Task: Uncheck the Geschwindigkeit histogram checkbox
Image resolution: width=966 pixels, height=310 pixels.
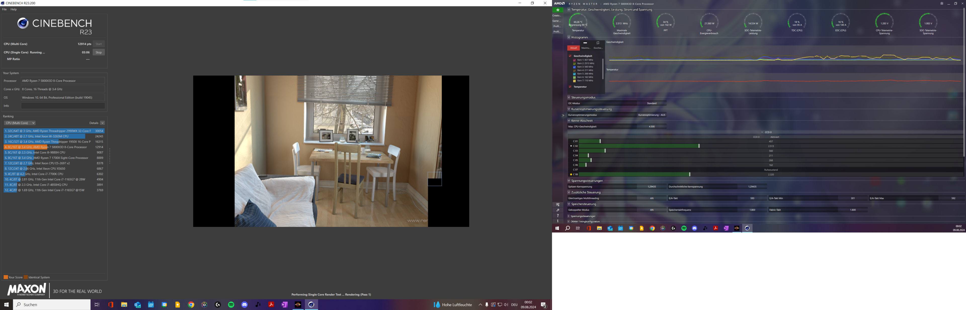Action: click(x=570, y=56)
